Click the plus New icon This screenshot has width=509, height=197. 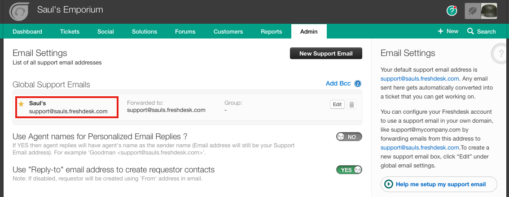[440, 31]
